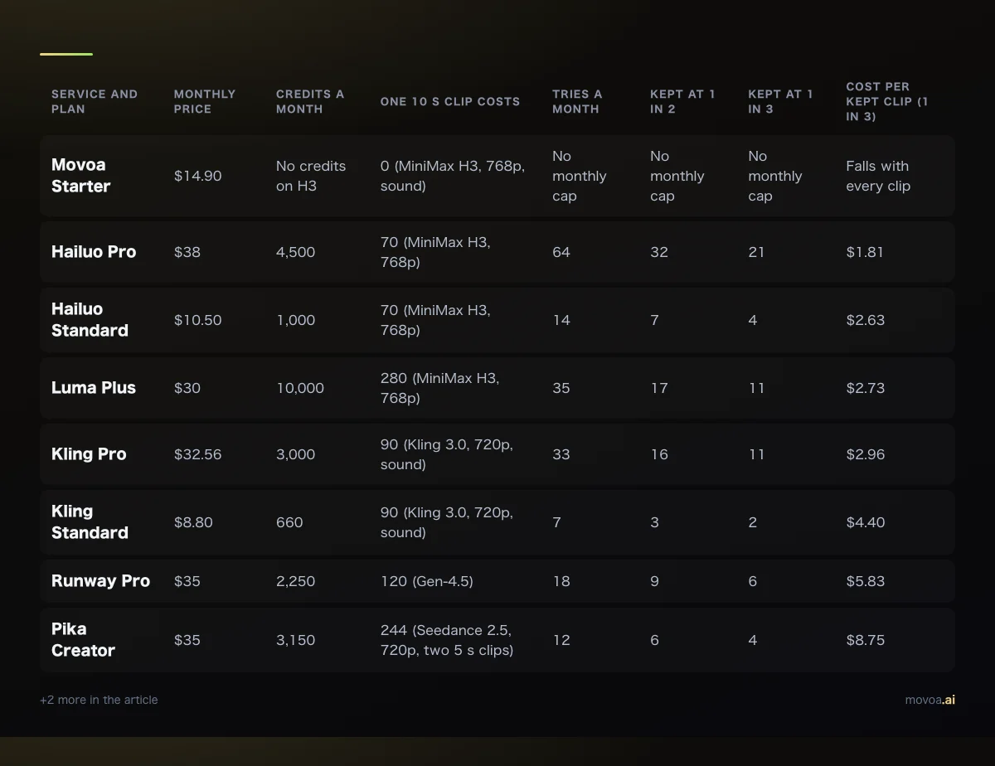This screenshot has height=766, width=995.
Task: Click the "Cost per kept clip" header
Action: pyautogui.click(x=887, y=101)
